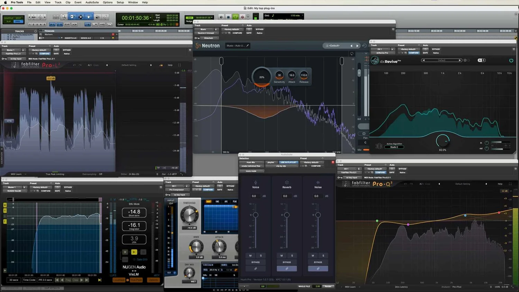Toggle A/B compare in dxRevive Pro

point(481,60)
